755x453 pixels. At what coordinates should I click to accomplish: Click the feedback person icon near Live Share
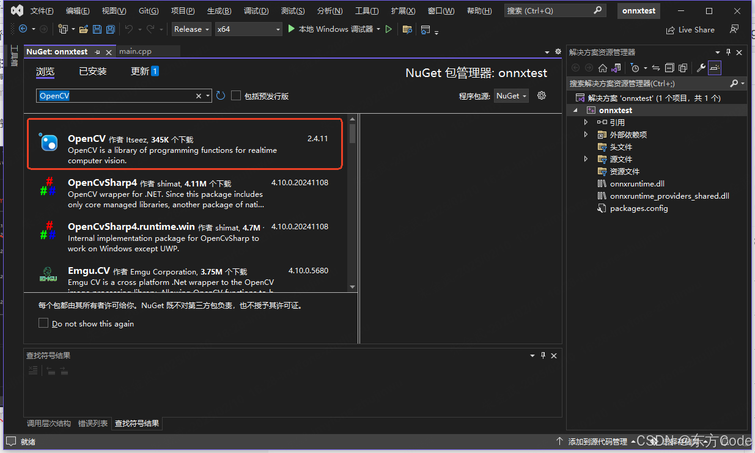pyautogui.click(x=734, y=29)
